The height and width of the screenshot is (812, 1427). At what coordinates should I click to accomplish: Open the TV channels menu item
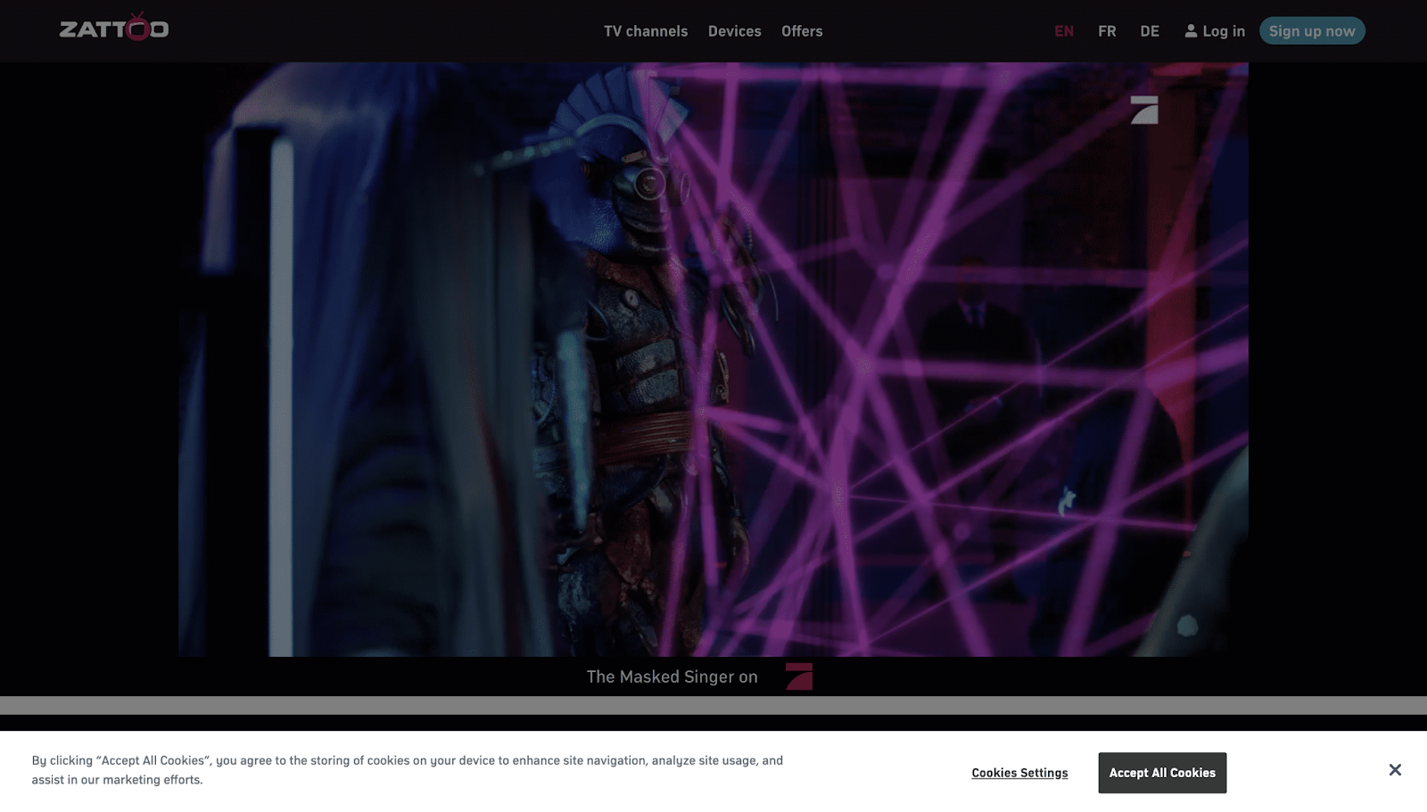pyautogui.click(x=646, y=31)
